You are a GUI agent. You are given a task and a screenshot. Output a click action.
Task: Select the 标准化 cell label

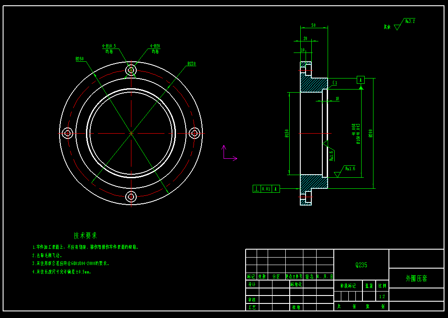[x=296, y=284]
